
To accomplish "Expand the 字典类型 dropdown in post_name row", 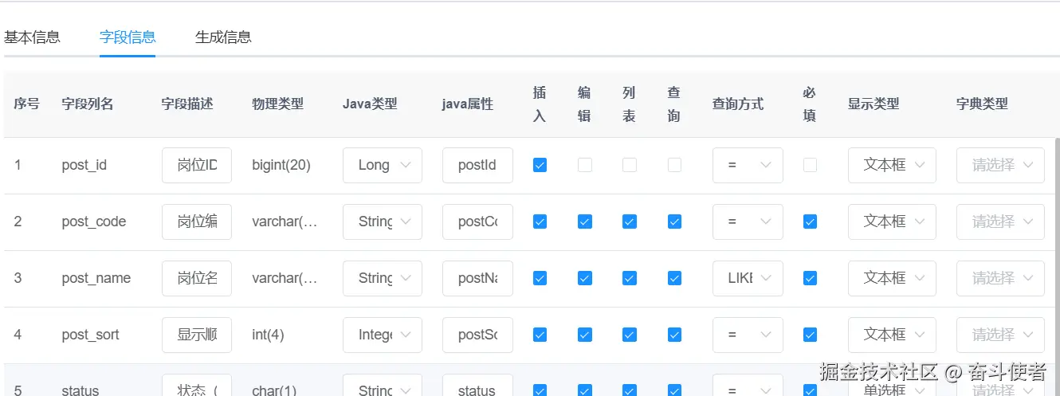I will (1000, 278).
